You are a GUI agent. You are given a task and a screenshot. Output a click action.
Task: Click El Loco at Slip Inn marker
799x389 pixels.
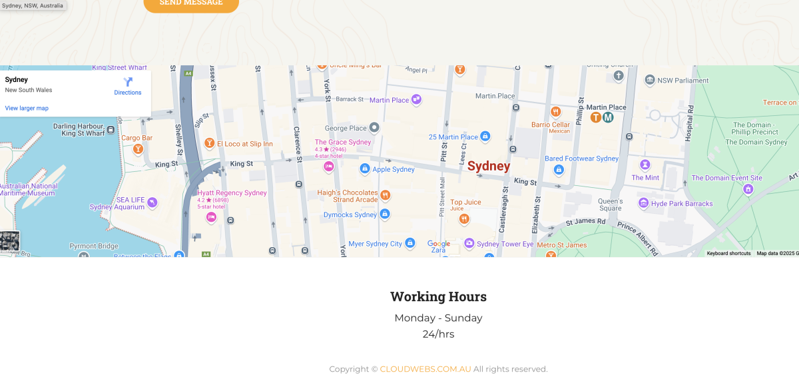pos(209,144)
